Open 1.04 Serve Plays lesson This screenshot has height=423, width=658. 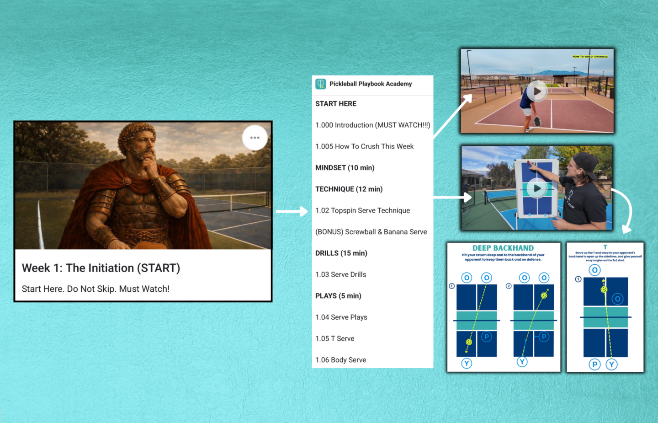coord(341,317)
